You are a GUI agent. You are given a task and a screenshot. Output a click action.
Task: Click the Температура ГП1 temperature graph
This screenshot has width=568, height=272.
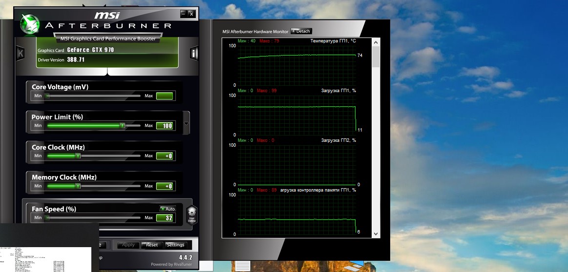296,65
